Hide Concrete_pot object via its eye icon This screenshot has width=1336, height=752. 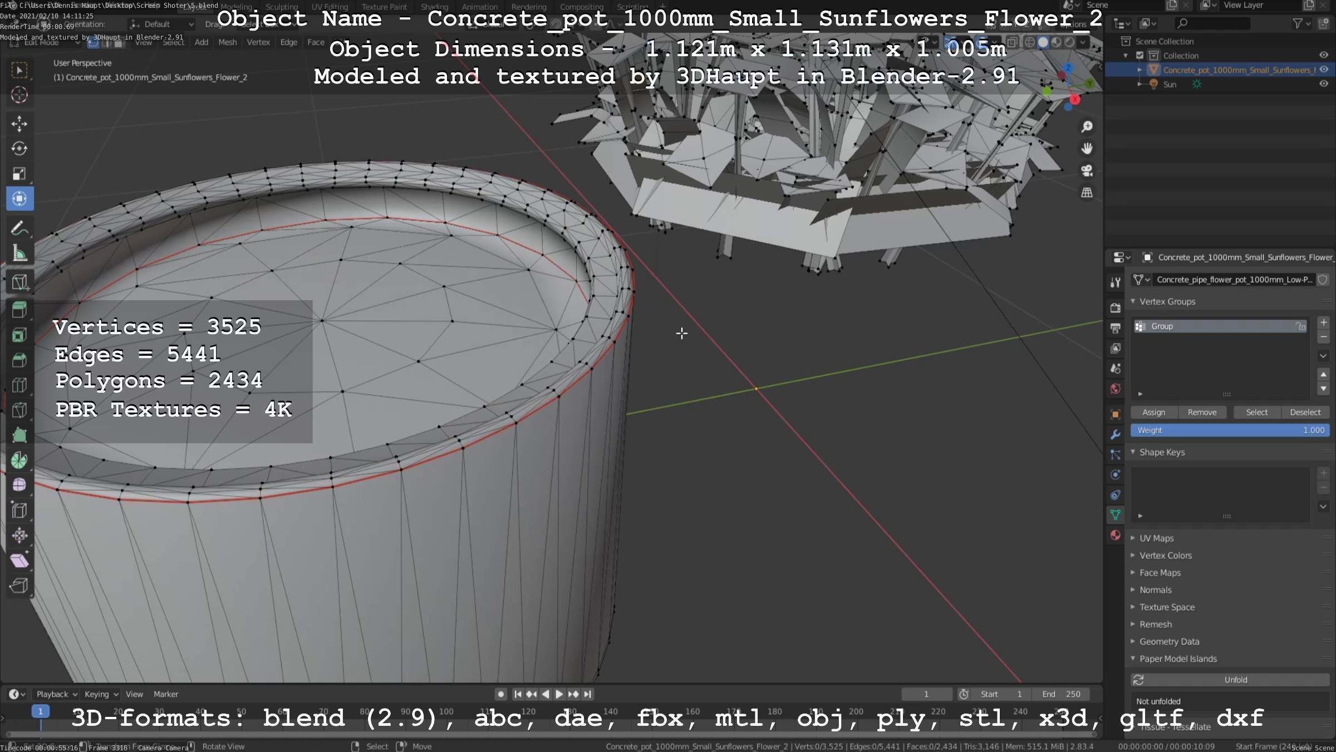(1324, 70)
